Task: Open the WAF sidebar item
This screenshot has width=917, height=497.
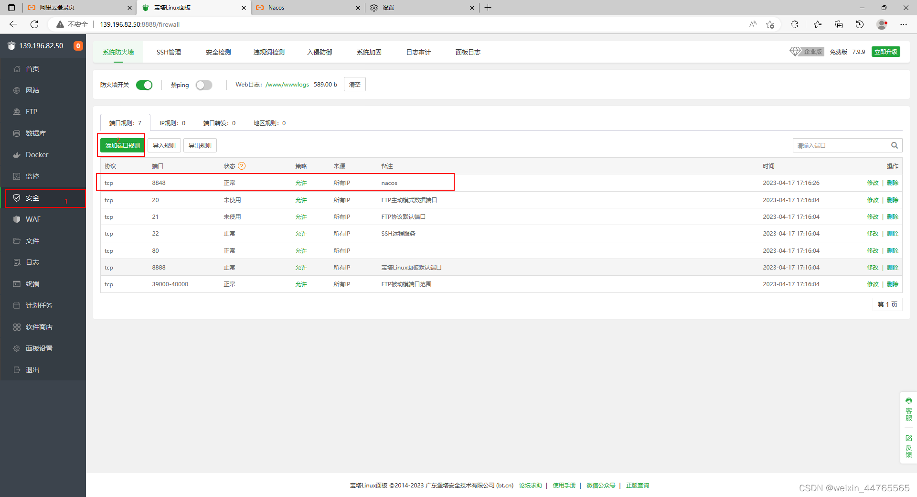Action: coord(43,219)
